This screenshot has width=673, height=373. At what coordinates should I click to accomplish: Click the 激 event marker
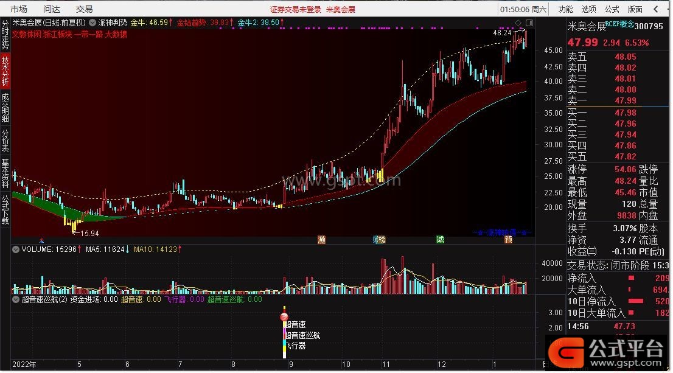pyautogui.click(x=321, y=240)
